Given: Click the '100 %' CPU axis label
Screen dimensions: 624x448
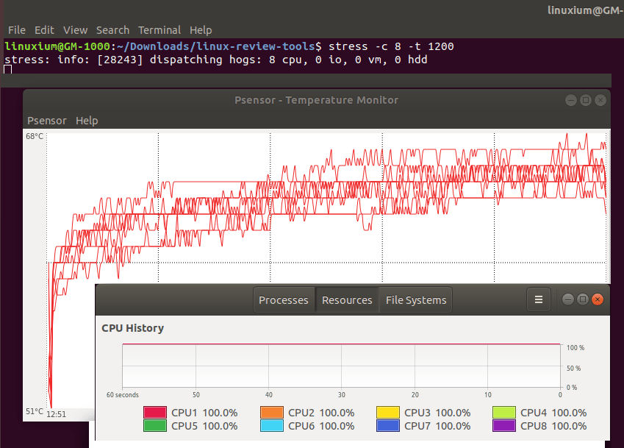Looking at the screenshot, I should point(575,348).
